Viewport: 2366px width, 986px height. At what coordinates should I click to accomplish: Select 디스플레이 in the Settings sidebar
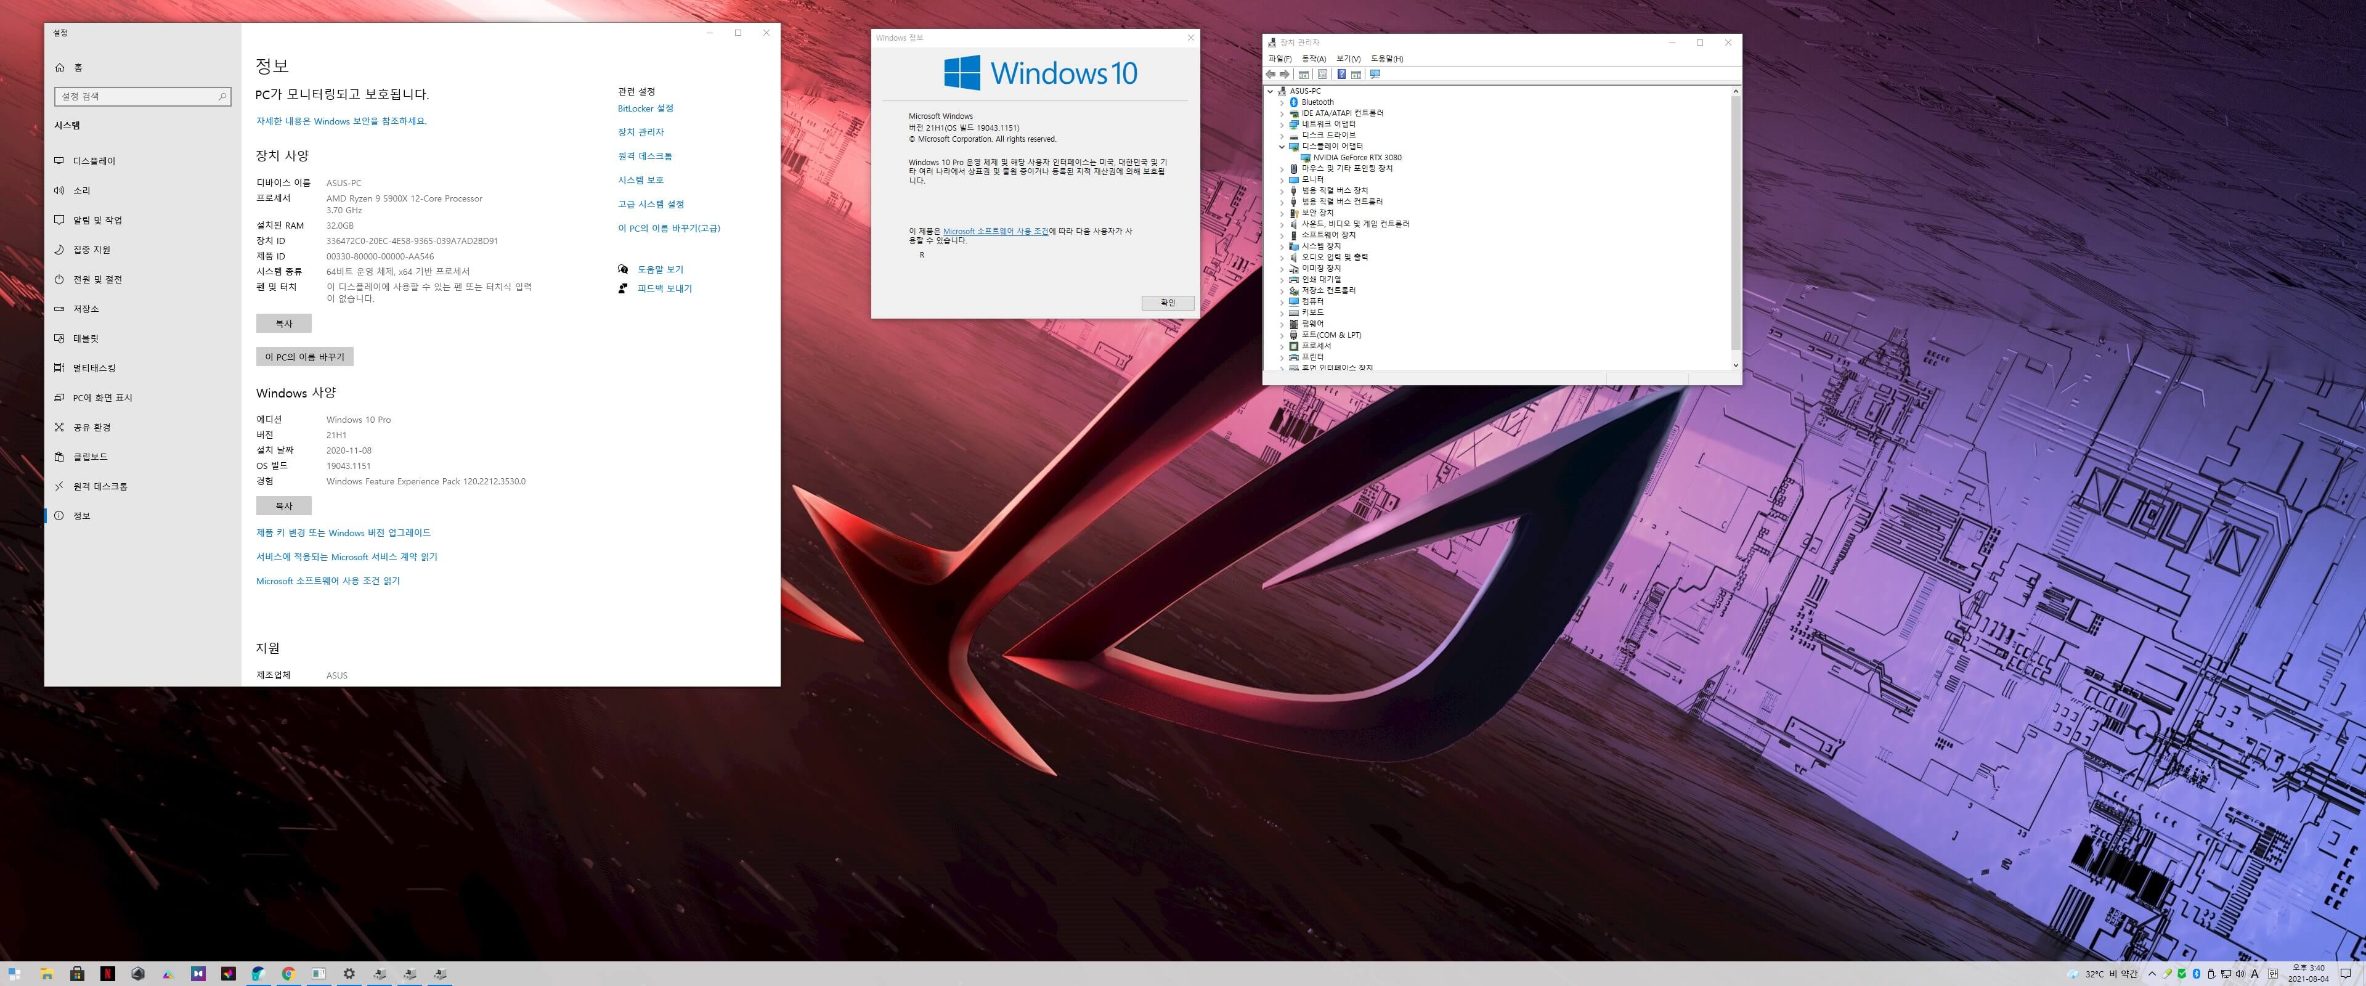click(144, 161)
